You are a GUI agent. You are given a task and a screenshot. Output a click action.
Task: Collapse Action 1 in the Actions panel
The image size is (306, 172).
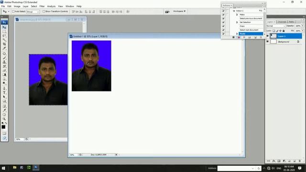pyautogui.click(x=234, y=11)
